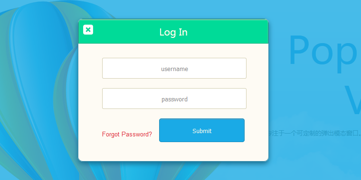Click the green cross icon in header
Image resolution: width=361 pixels, height=180 pixels.
pyautogui.click(x=88, y=30)
